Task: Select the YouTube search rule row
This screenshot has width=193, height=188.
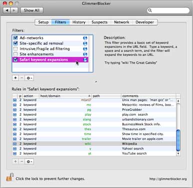Action: click(94, 154)
